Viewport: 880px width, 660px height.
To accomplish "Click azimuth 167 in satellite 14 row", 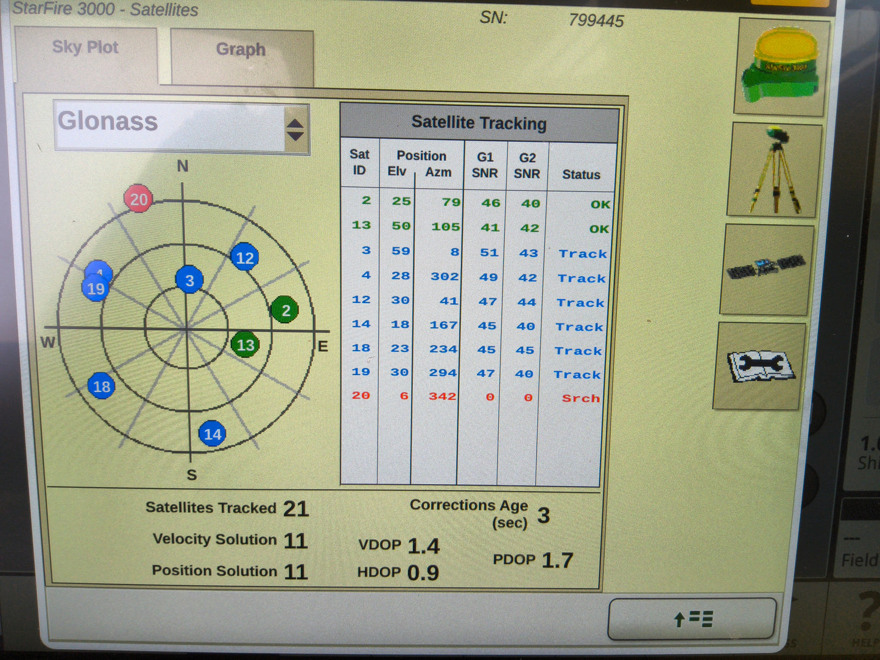I will coord(443,325).
